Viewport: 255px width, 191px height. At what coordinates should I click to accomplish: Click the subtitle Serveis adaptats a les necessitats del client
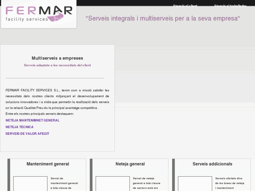coord(57,65)
